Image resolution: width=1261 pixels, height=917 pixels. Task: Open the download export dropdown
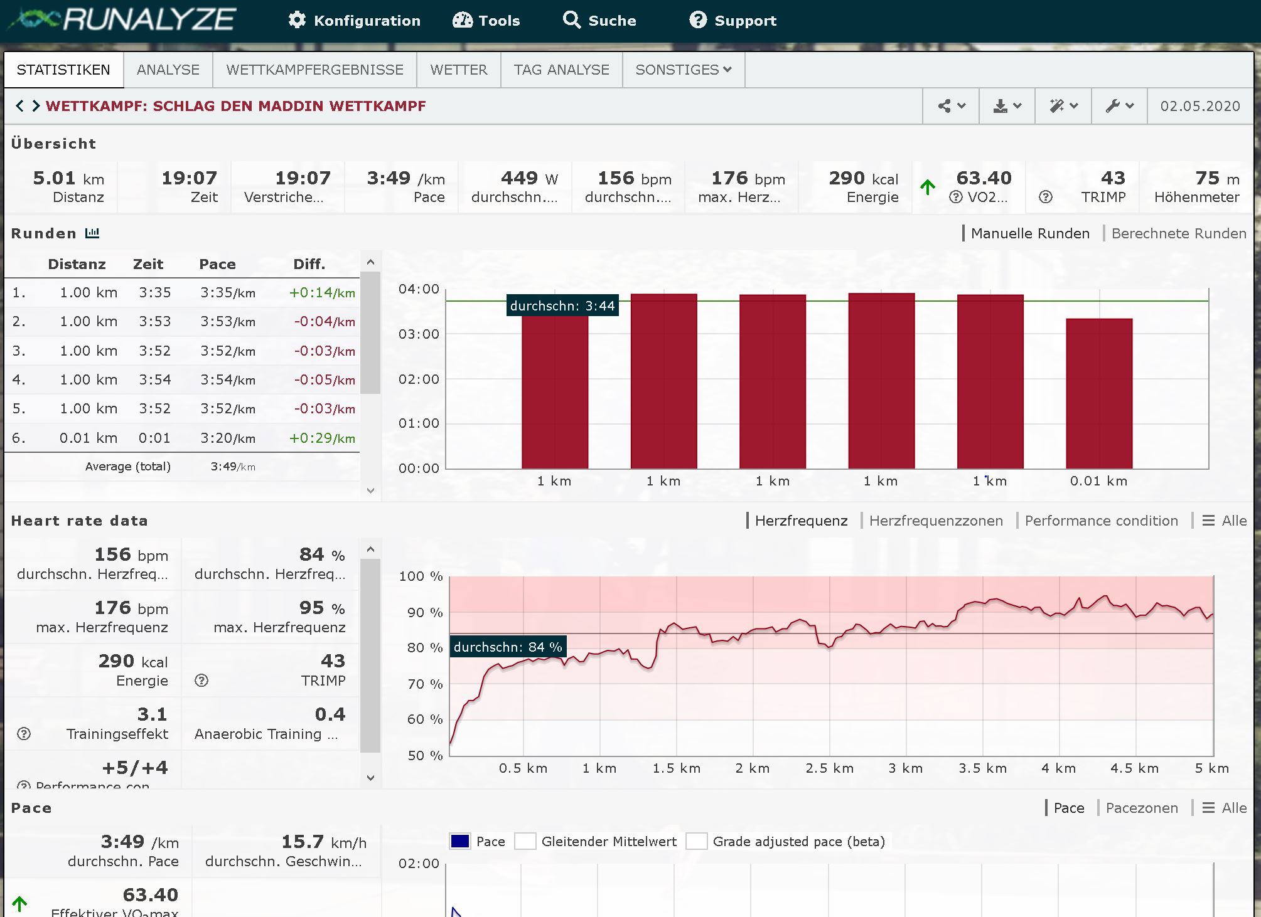click(x=1007, y=106)
